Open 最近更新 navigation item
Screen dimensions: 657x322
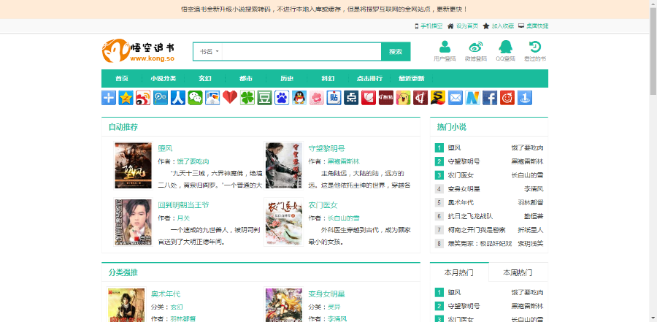tap(411, 78)
